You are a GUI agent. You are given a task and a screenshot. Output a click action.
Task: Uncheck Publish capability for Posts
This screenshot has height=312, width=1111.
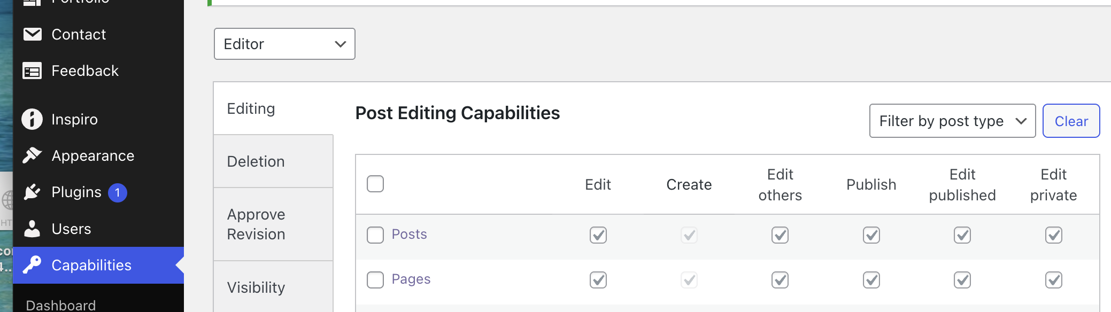point(871,235)
